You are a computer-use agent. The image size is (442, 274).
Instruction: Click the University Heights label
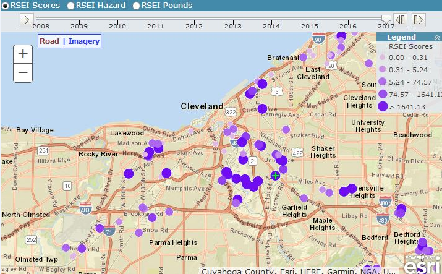pos(368,126)
